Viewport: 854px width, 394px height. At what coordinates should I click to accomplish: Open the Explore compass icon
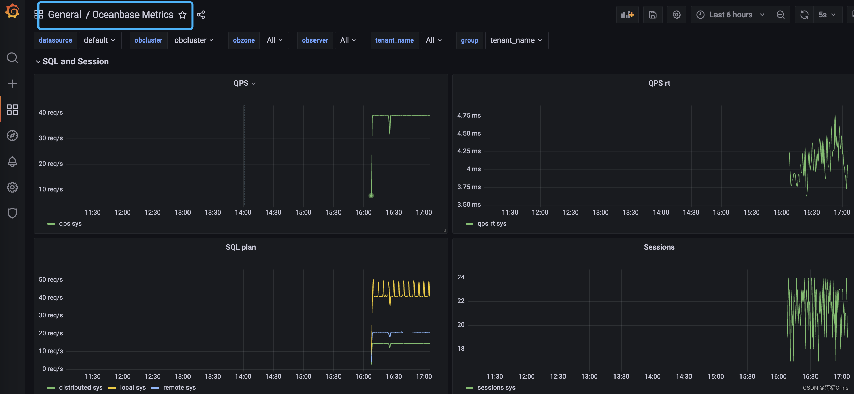pyautogui.click(x=12, y=136)
